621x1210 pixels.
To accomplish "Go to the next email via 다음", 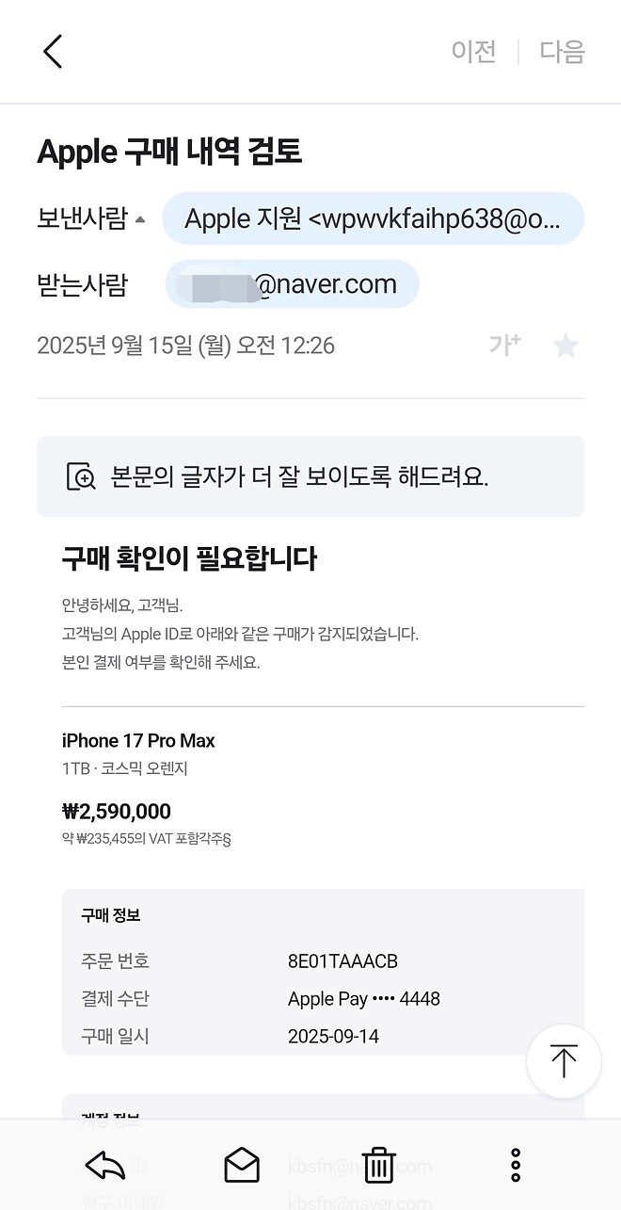I will pyautogui.click(x=561, y=52).
